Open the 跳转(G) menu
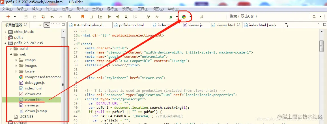 click(x=82, y=9)
